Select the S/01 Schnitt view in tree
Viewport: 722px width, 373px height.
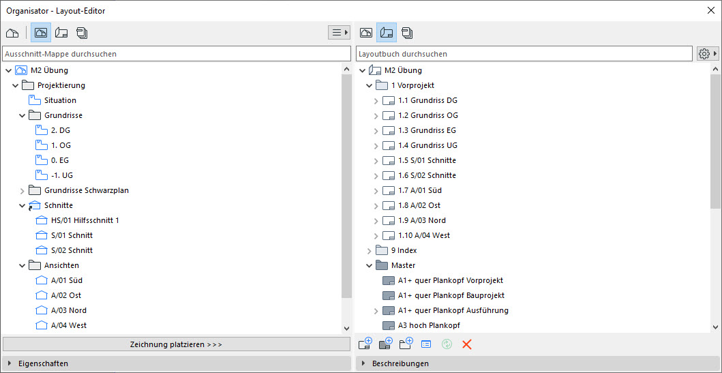point(72,235)
